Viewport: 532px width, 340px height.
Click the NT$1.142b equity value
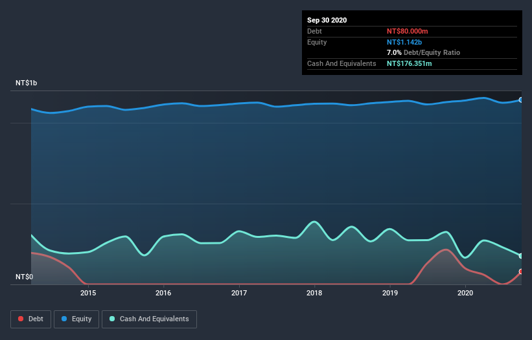click(404, 42)
